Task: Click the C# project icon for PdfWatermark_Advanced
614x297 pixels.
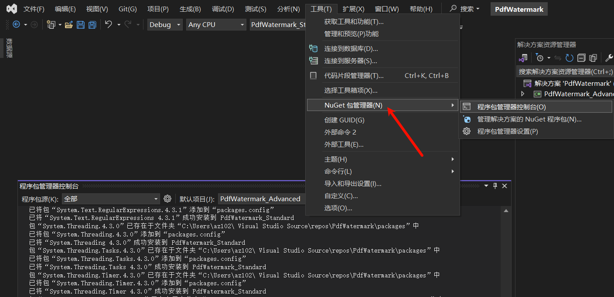Action: [537, 94]
